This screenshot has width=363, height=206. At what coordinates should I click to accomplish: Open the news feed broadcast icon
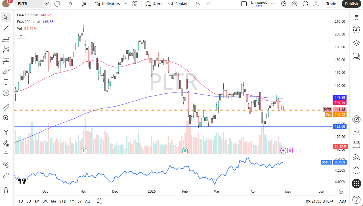tap(356, 157)
